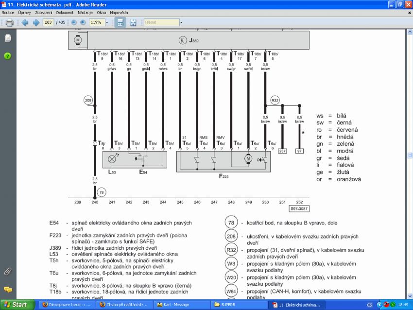Expand the Hledat search options dropdown
The width and height of the screenshot is (413, 310).
(181, 22)
